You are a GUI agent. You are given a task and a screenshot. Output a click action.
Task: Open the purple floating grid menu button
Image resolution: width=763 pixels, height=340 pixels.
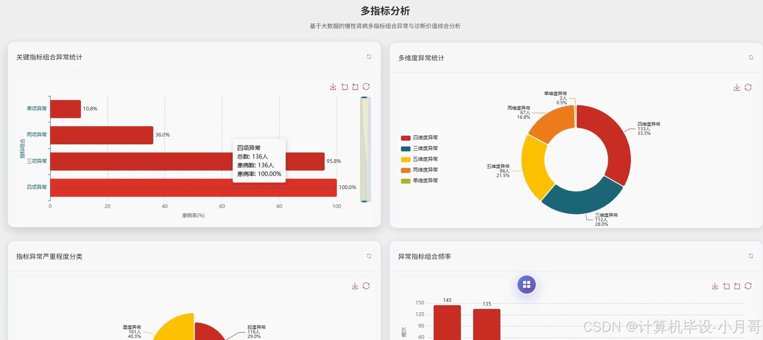(x=527, y=285)
